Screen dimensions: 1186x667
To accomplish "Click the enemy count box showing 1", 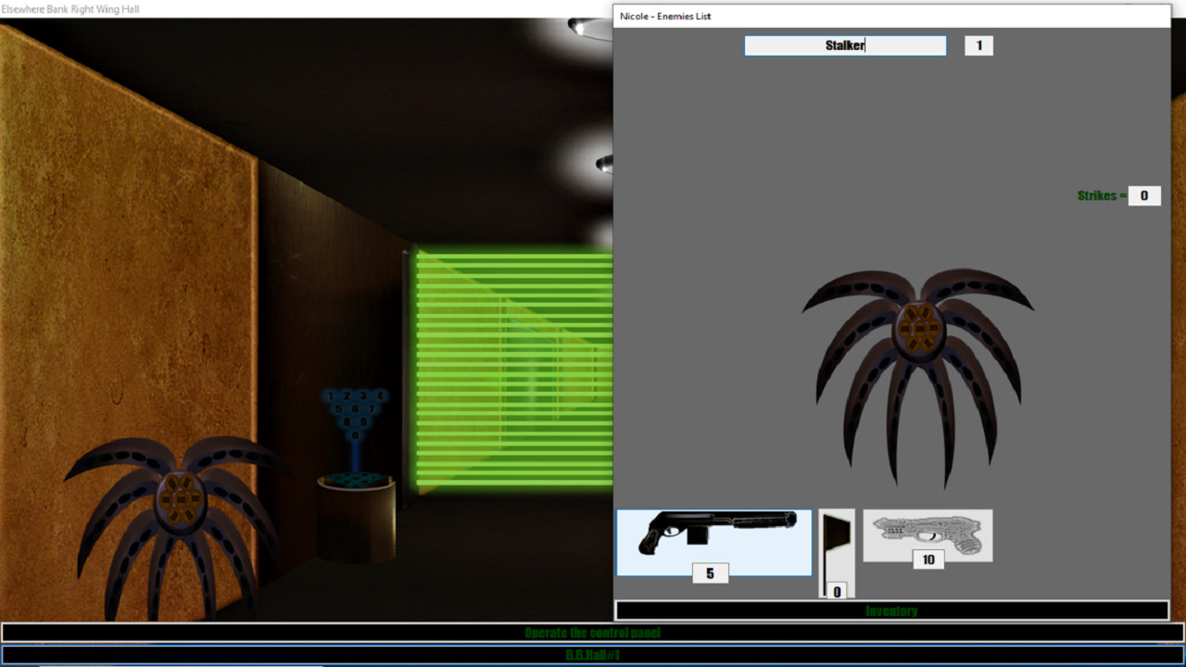I will point(978,45).
